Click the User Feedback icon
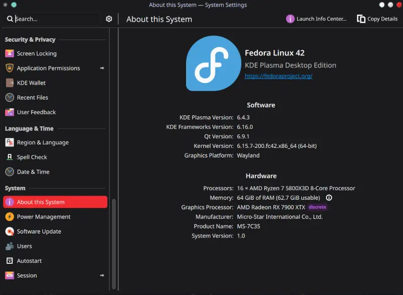Screen dimensions: 403x295 (x=10, y=112)
